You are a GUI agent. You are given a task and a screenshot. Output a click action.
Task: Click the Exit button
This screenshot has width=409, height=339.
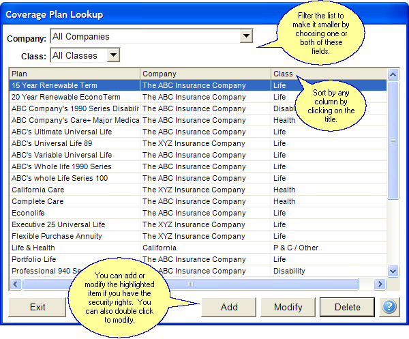click(37, 307)
